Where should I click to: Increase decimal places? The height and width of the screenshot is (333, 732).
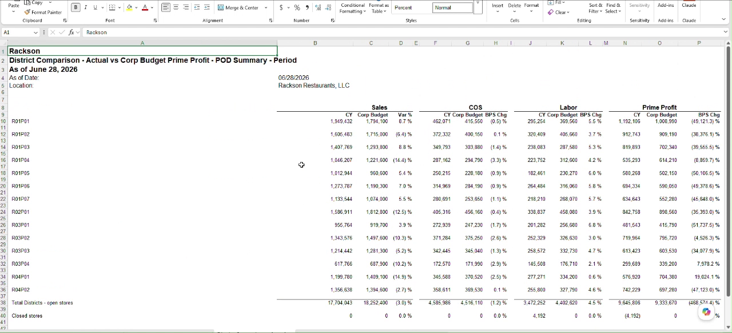click(318, 7)
